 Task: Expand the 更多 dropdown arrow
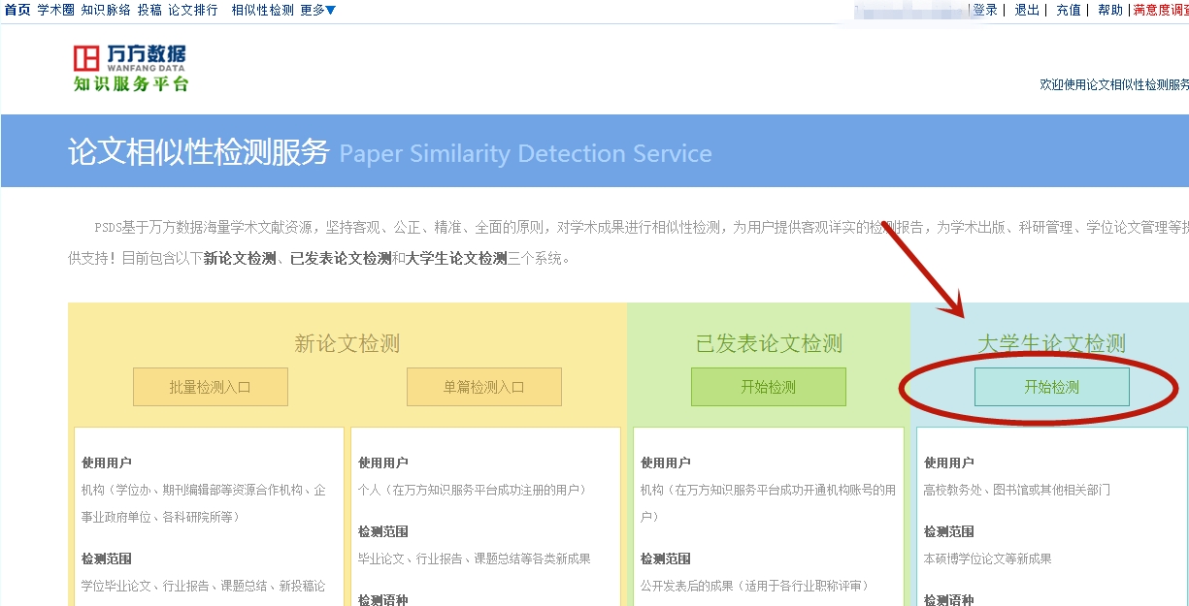[x=331, y=11]
